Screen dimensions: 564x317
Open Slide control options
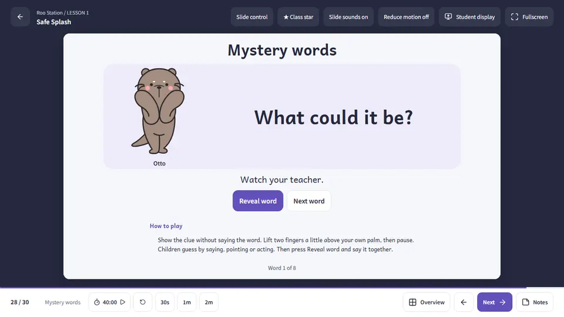(252, 17)
